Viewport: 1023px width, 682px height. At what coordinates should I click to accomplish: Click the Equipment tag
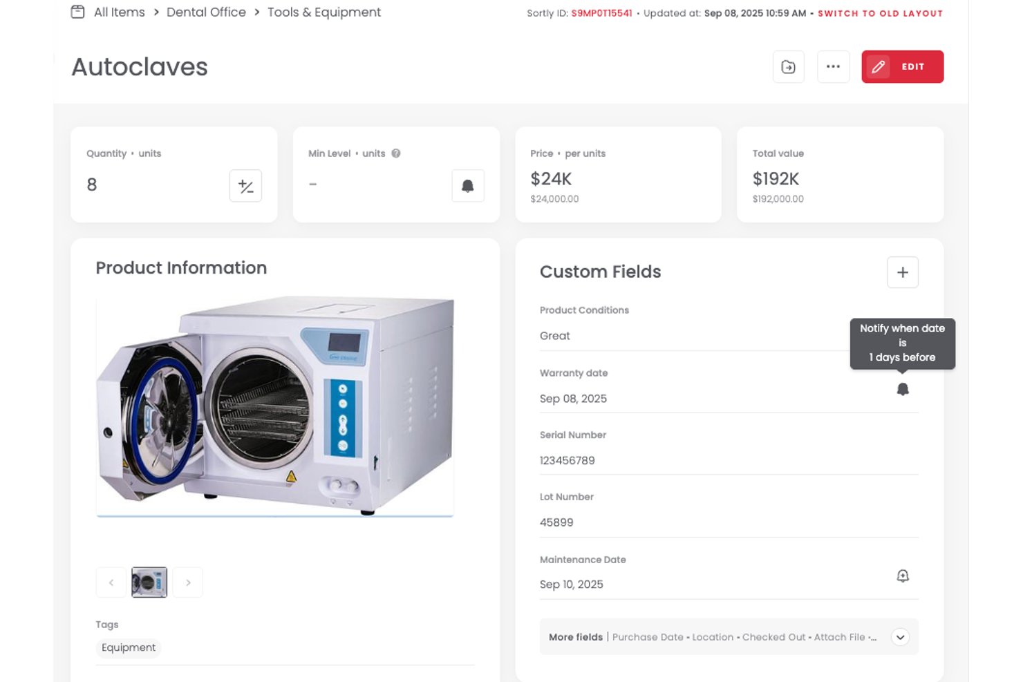point(129,647)
